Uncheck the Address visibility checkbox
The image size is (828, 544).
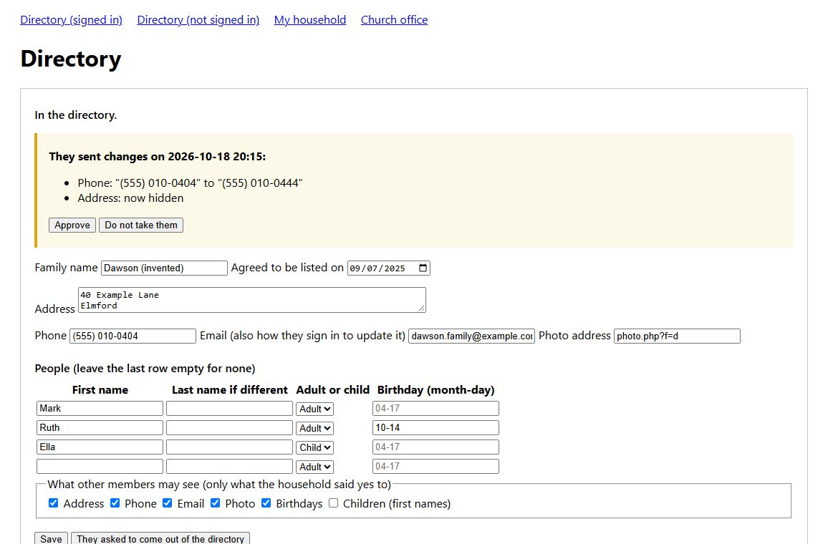tap(53, 503)
